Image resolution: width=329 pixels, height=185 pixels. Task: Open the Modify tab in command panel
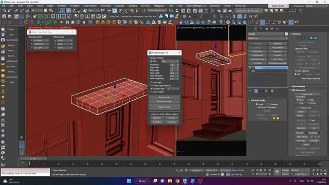coord(255,29)
